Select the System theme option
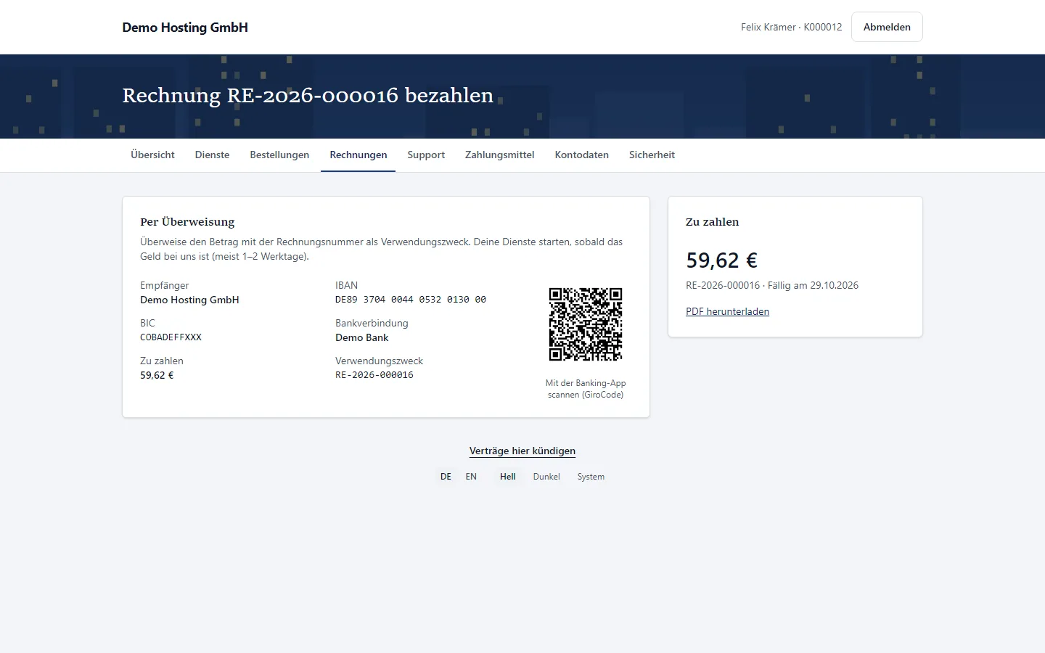Screen dimensions: 1045x653 591,477
